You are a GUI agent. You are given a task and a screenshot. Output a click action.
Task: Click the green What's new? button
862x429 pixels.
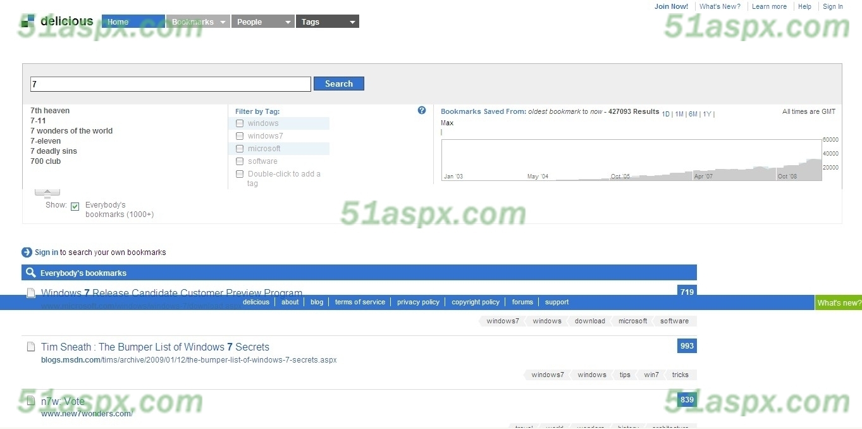(839, 302)
